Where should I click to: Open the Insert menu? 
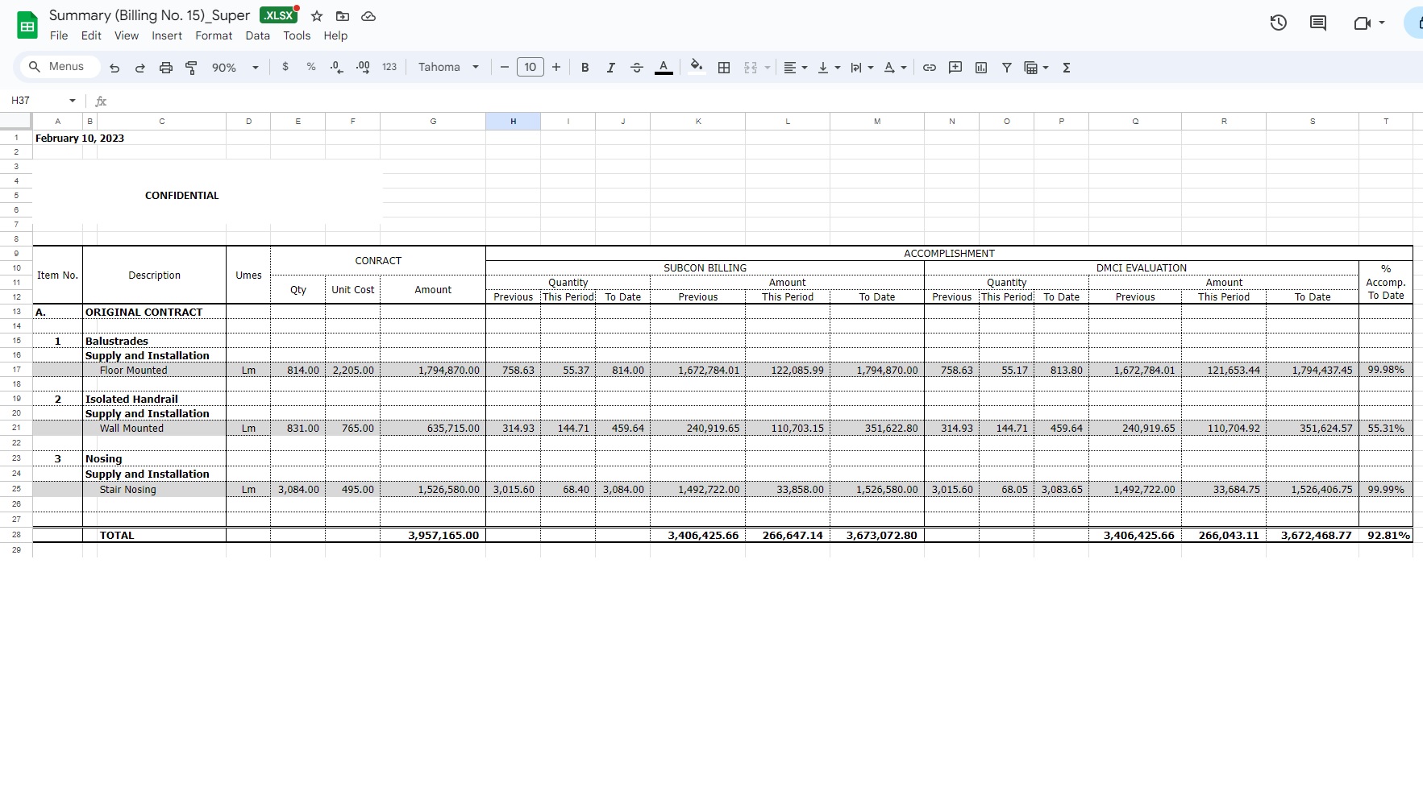167,35
